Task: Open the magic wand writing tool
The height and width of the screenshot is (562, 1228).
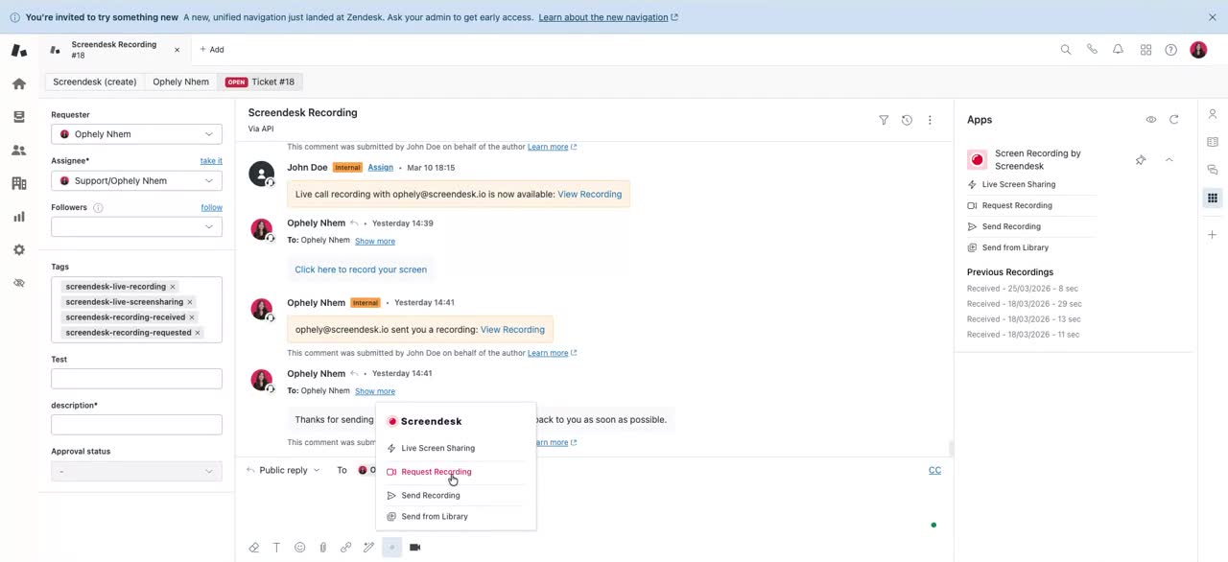Action: pyautogui.click(x=368, y=548)
